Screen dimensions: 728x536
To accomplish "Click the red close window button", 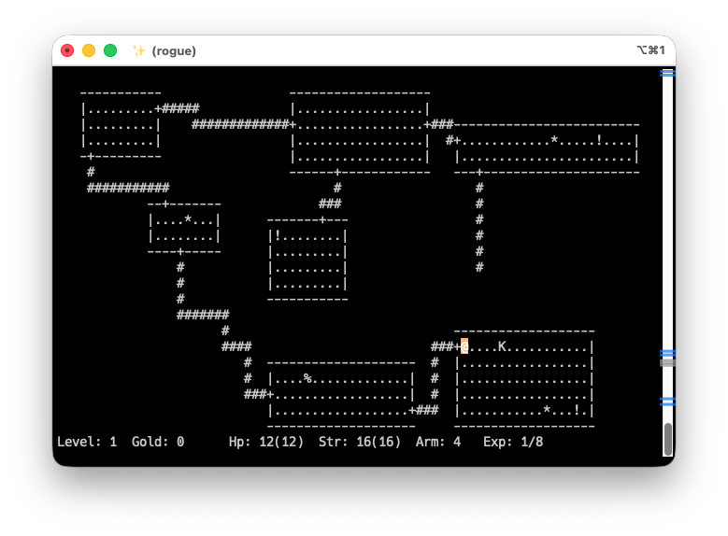I will 67,50.
